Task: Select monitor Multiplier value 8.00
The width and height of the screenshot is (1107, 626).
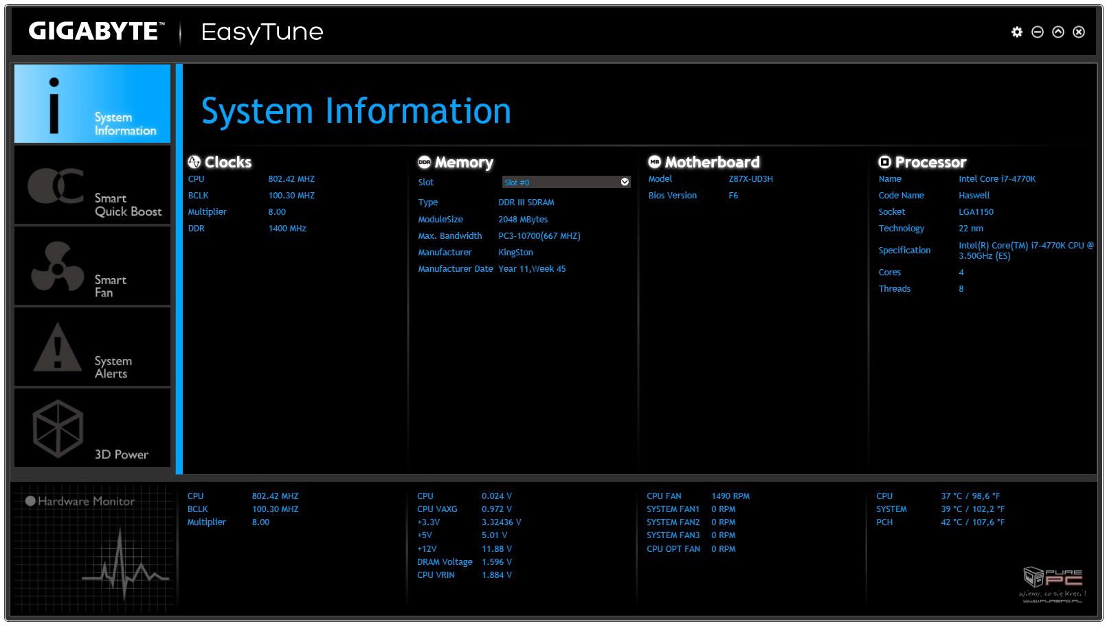Action: click(x=261, y=522)
